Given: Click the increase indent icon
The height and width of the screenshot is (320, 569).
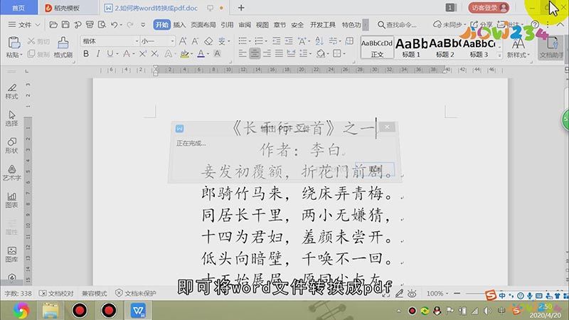Looking at the screenshot, I should pyautogui.click(x=289, y=41).
